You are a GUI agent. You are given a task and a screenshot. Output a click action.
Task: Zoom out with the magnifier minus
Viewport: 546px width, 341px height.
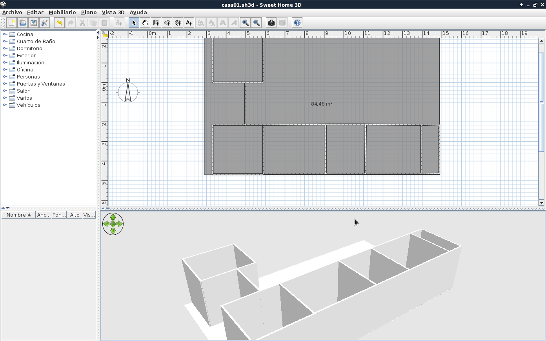[256, 23]
